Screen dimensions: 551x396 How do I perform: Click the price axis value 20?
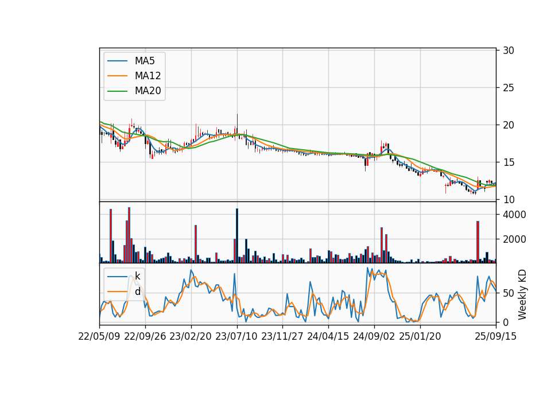[508, 125]
